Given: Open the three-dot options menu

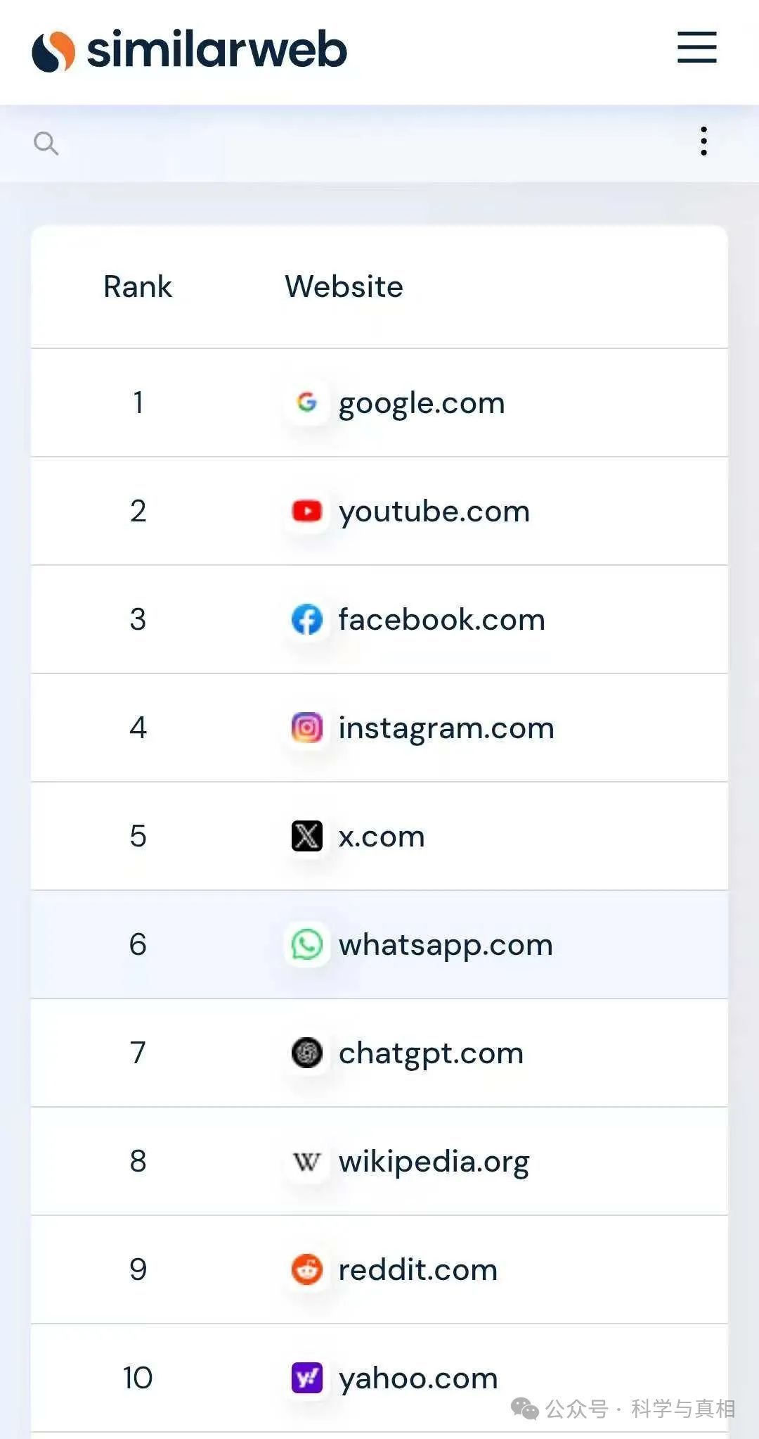Looking at the screenshot, I should coord(703,141).
